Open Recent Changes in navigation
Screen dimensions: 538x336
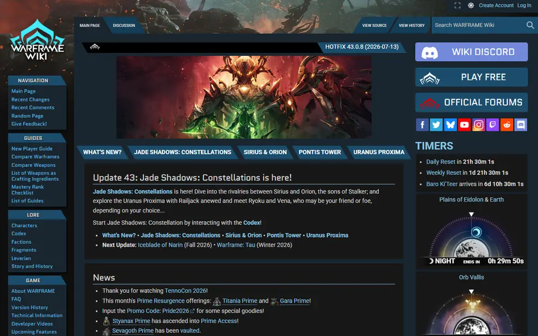[x=31, y=99]
